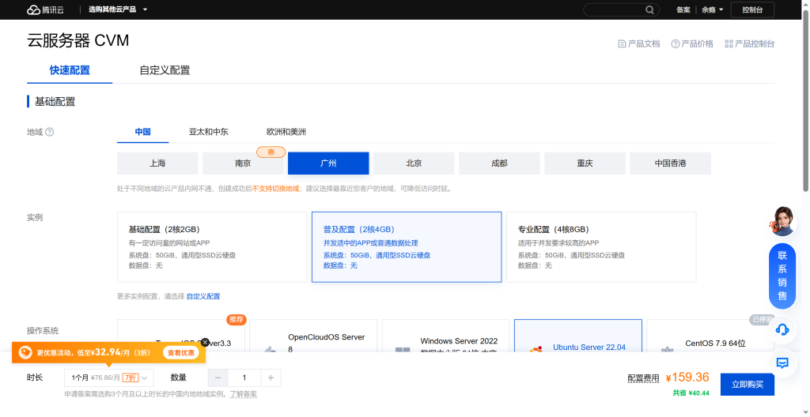Open the 时长 duration dropdown
810x417 pixels.
pos(109,378)
